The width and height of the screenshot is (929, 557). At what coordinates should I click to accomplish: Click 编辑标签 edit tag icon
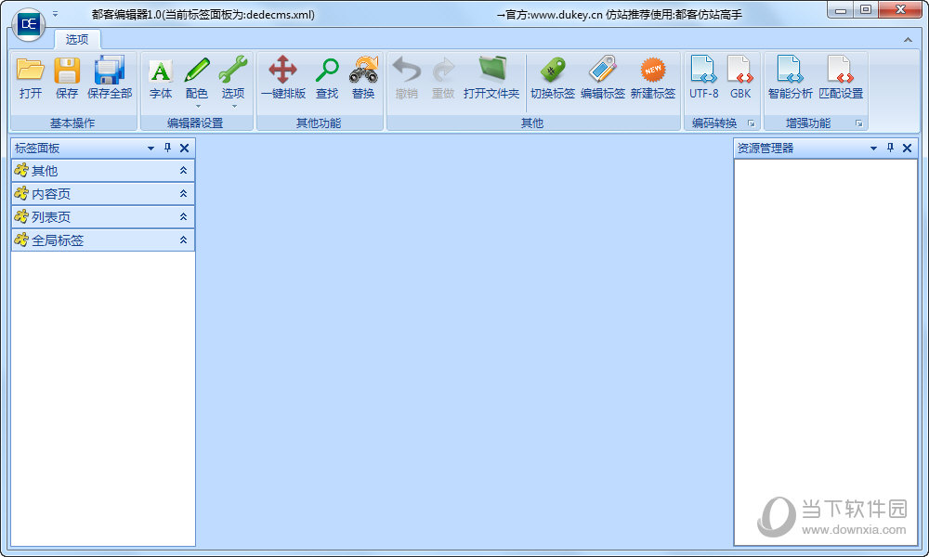tap(603, 78)
